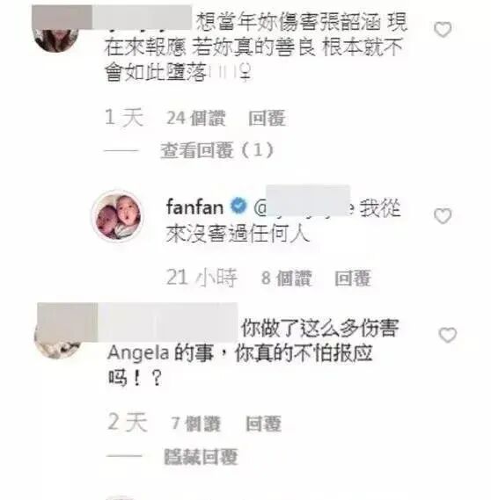Viewport: 491px width, 500px height.
Task: View the 8 個讚 likes list
Action: tap(286, 279)
